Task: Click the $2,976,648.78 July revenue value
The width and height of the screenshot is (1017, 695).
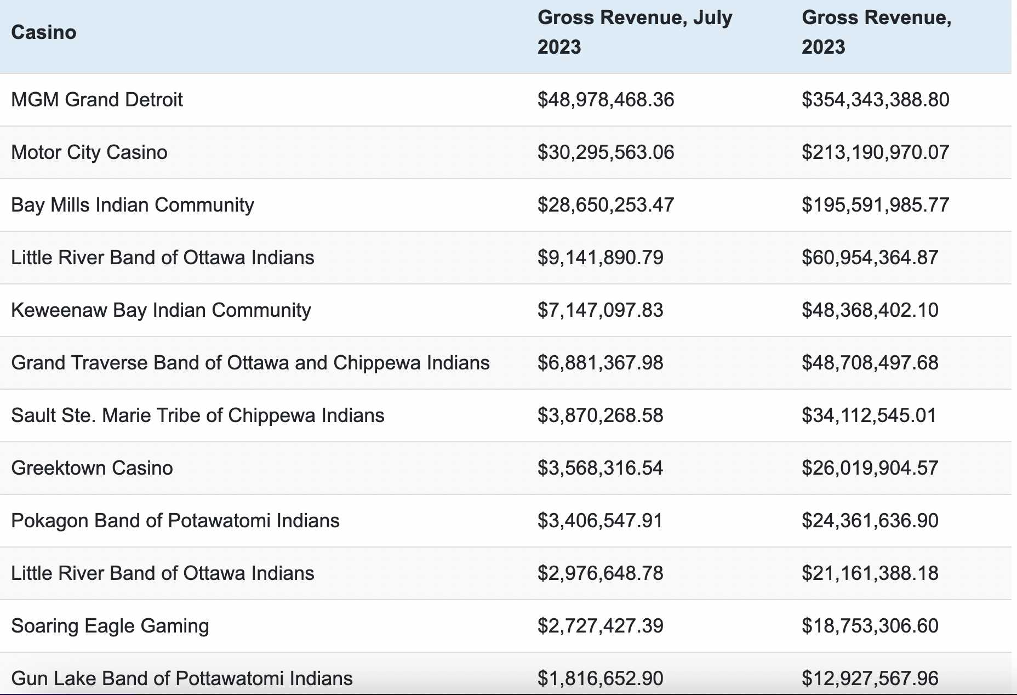Action: 601,573
